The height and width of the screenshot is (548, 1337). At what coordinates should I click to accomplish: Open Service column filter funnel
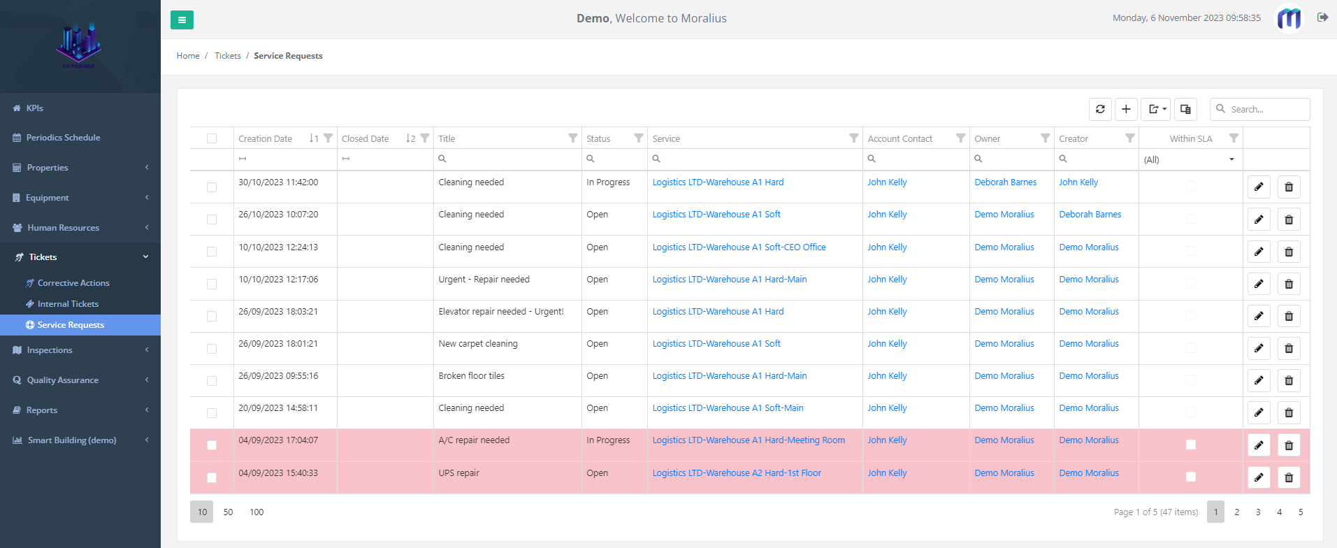[x=854, y=138]
